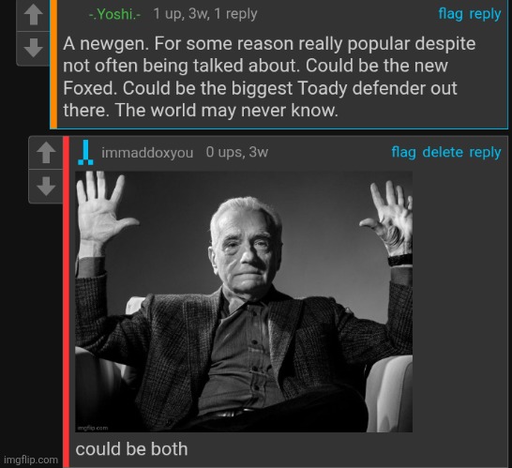Open the black-and-white raised hands meme image
This screenshot has width=512, height=468.
click(244, 301)
